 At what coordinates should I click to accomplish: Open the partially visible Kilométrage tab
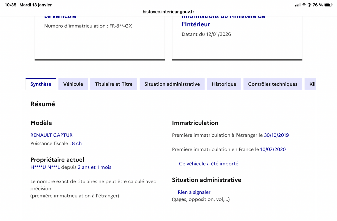coord(312,84)
